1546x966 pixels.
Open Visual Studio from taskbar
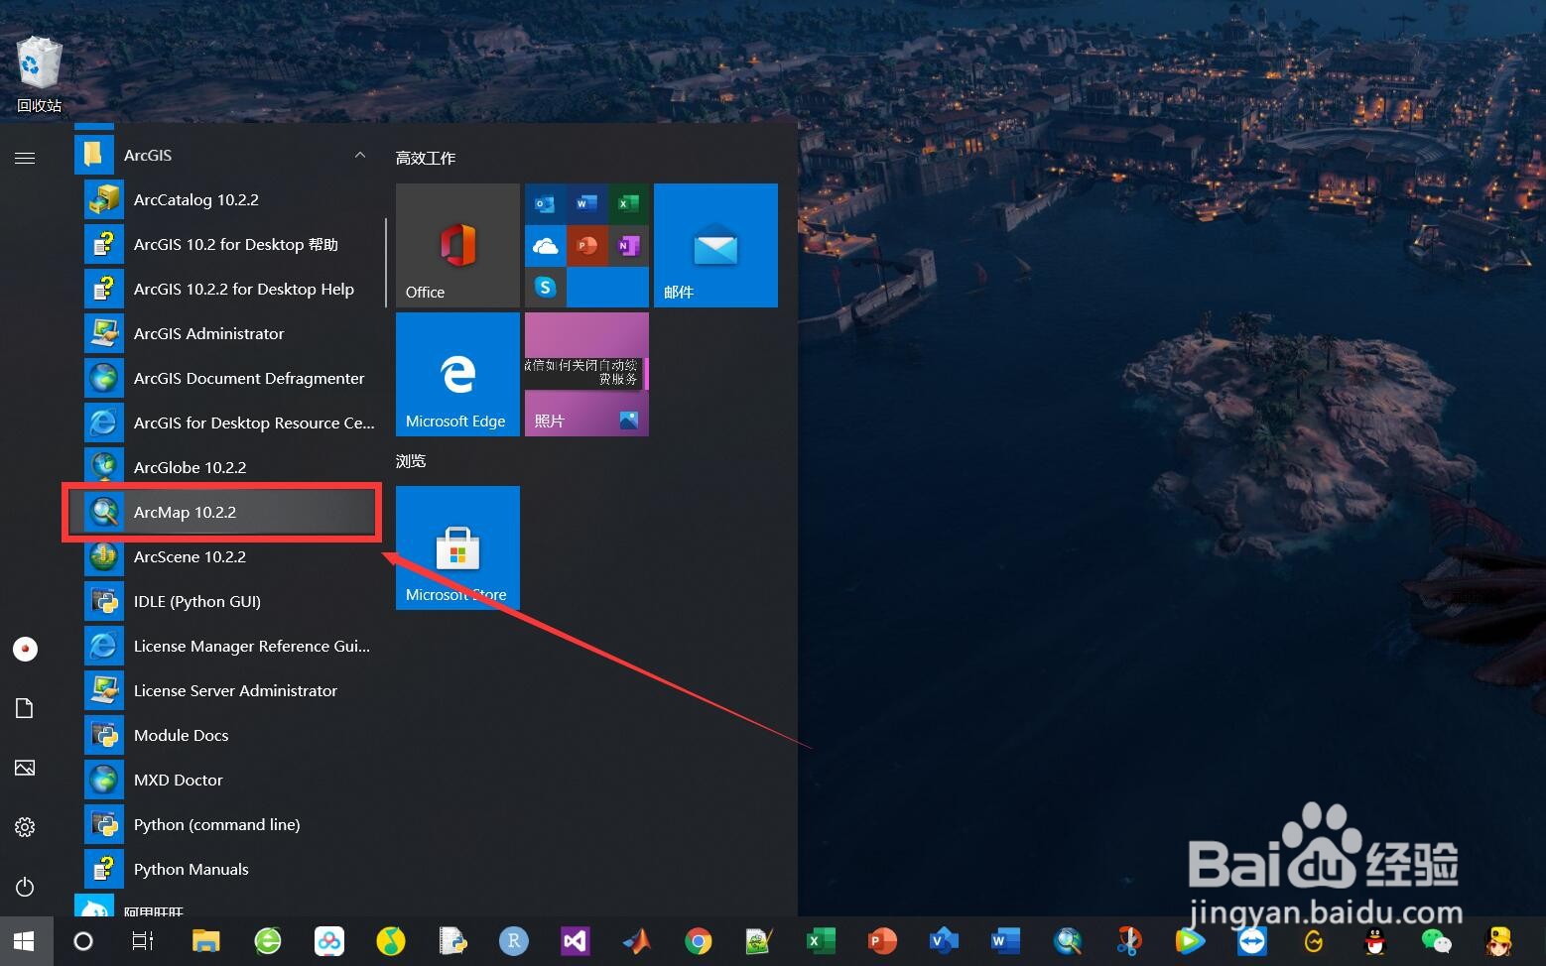pyautogui.click(x=575, y=941)
